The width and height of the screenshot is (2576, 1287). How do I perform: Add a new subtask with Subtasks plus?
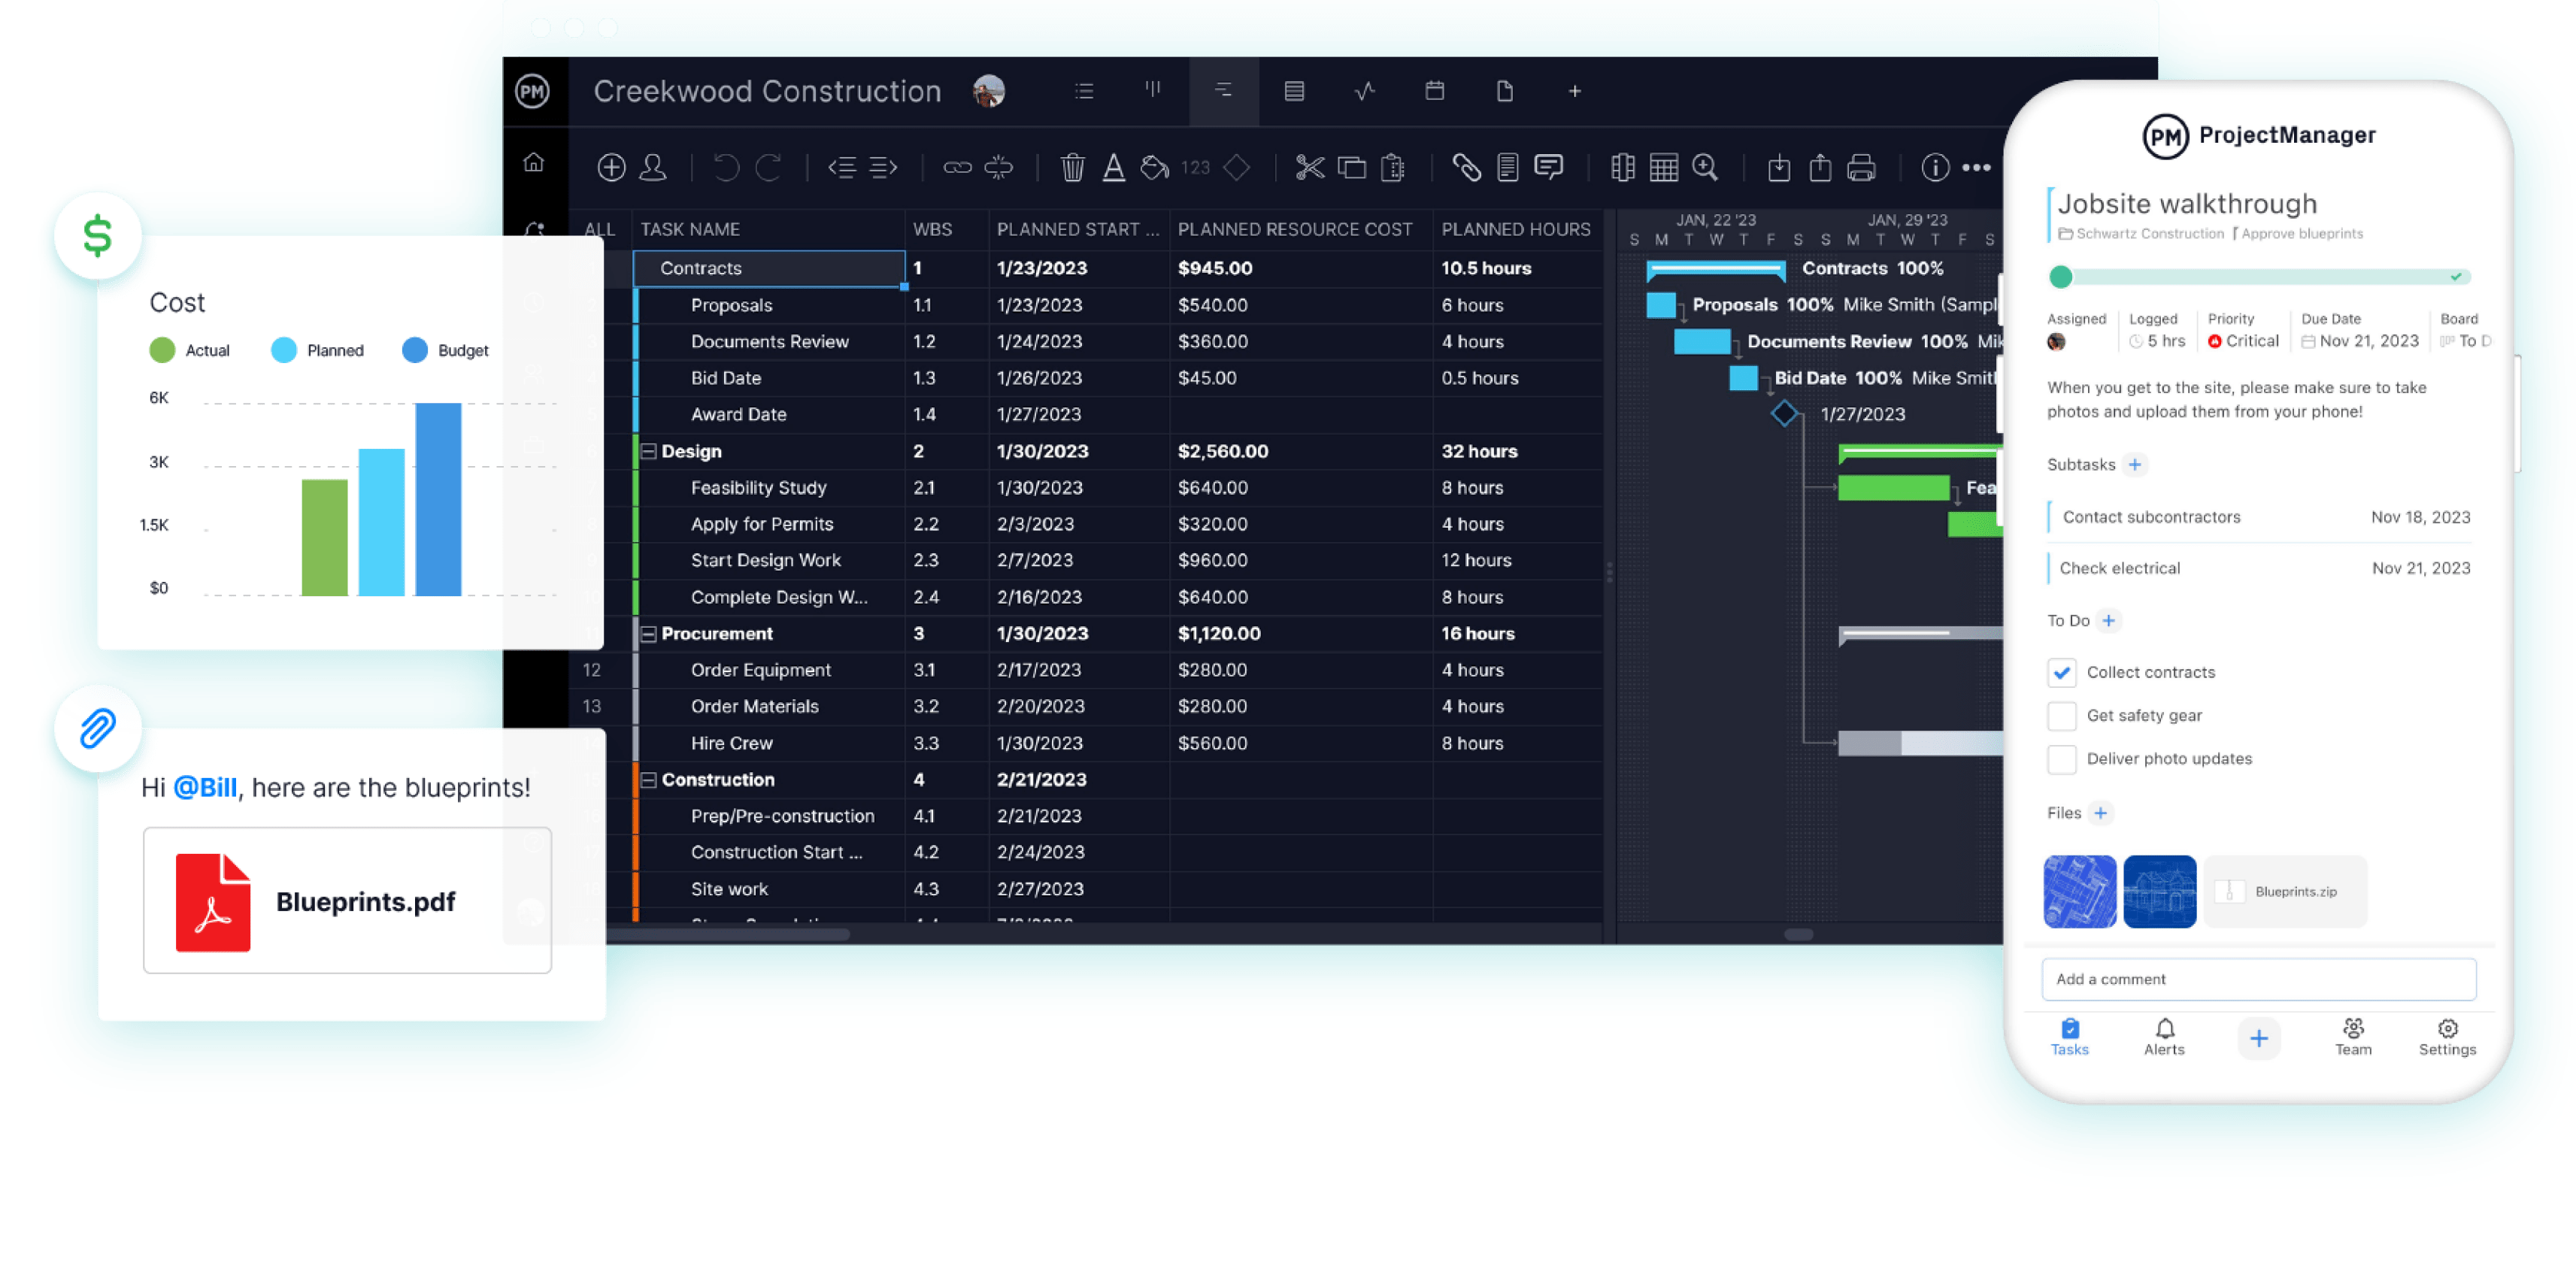[x=2135, y=464]
